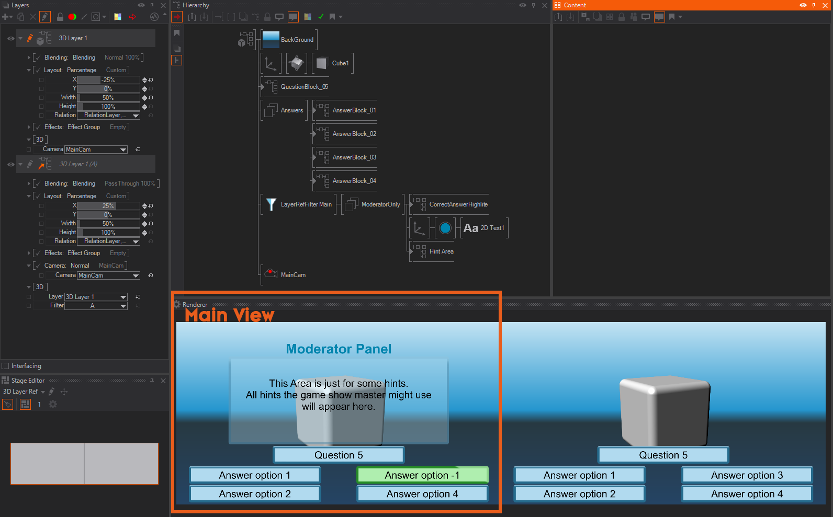Screen dimensions: 833x517
Task: Click the Width 50% slider of 3D Layer 1
Action: 108,98
